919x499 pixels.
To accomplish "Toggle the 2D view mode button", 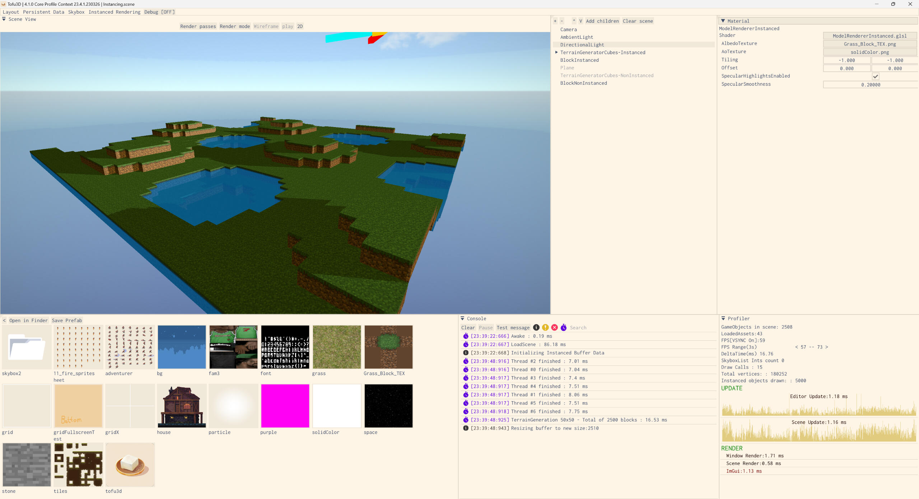I will pos(300,26).
